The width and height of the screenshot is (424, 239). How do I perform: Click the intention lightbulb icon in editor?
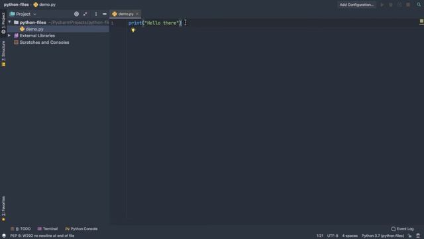[132, 30]
